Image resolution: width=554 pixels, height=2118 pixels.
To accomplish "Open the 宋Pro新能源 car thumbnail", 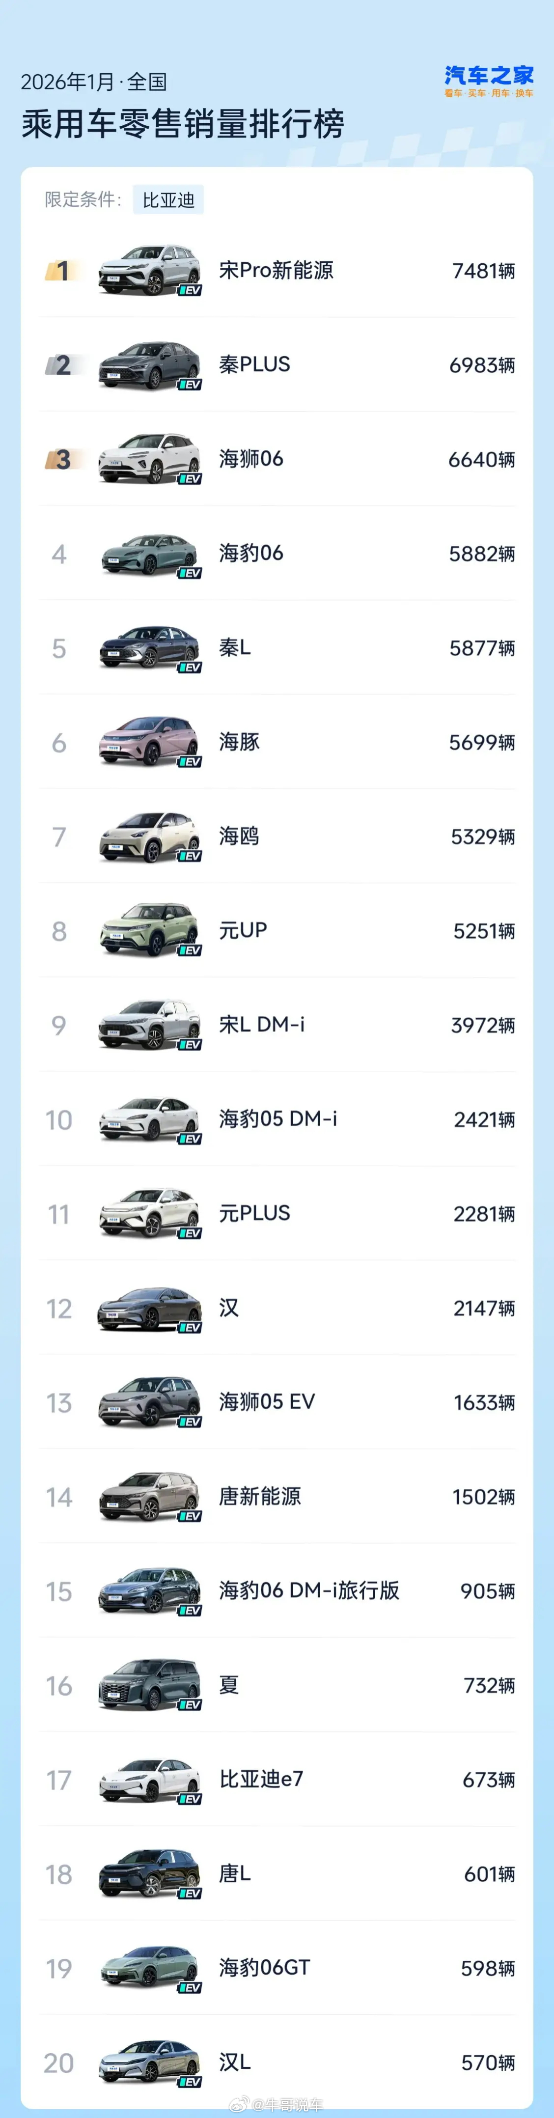I will [x=149, y=269].
